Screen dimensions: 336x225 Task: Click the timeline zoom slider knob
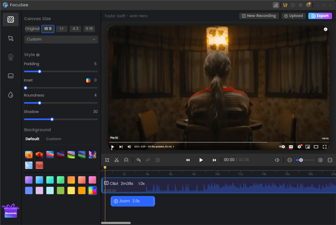click(301, 160)
